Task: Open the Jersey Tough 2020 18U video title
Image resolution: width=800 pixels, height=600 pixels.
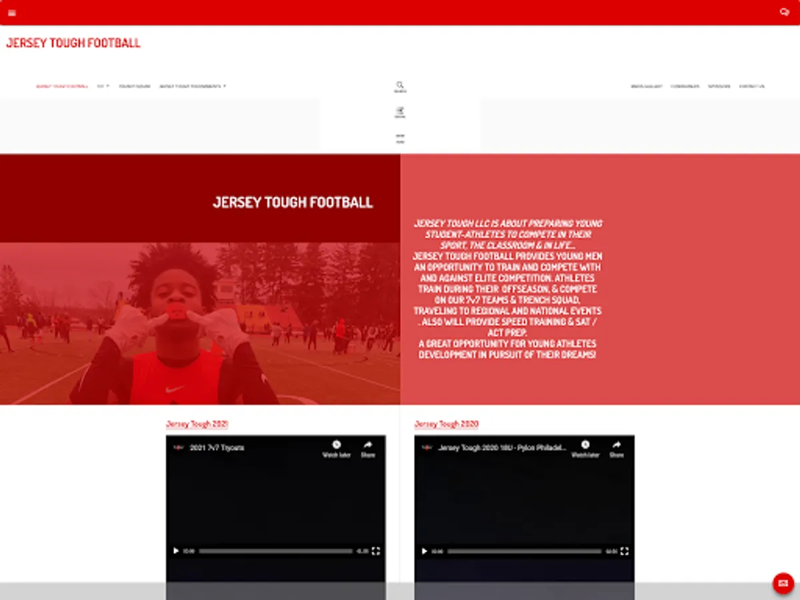Action: tap(502, 448)
